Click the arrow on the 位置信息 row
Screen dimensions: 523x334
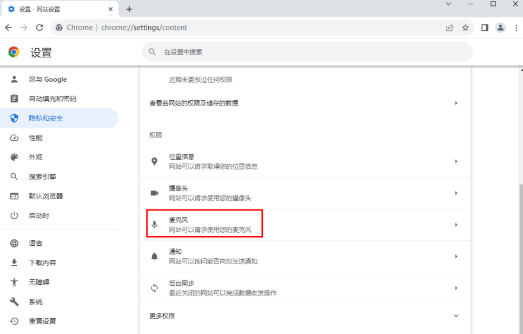pyautogui.click(x=456, y=161)
